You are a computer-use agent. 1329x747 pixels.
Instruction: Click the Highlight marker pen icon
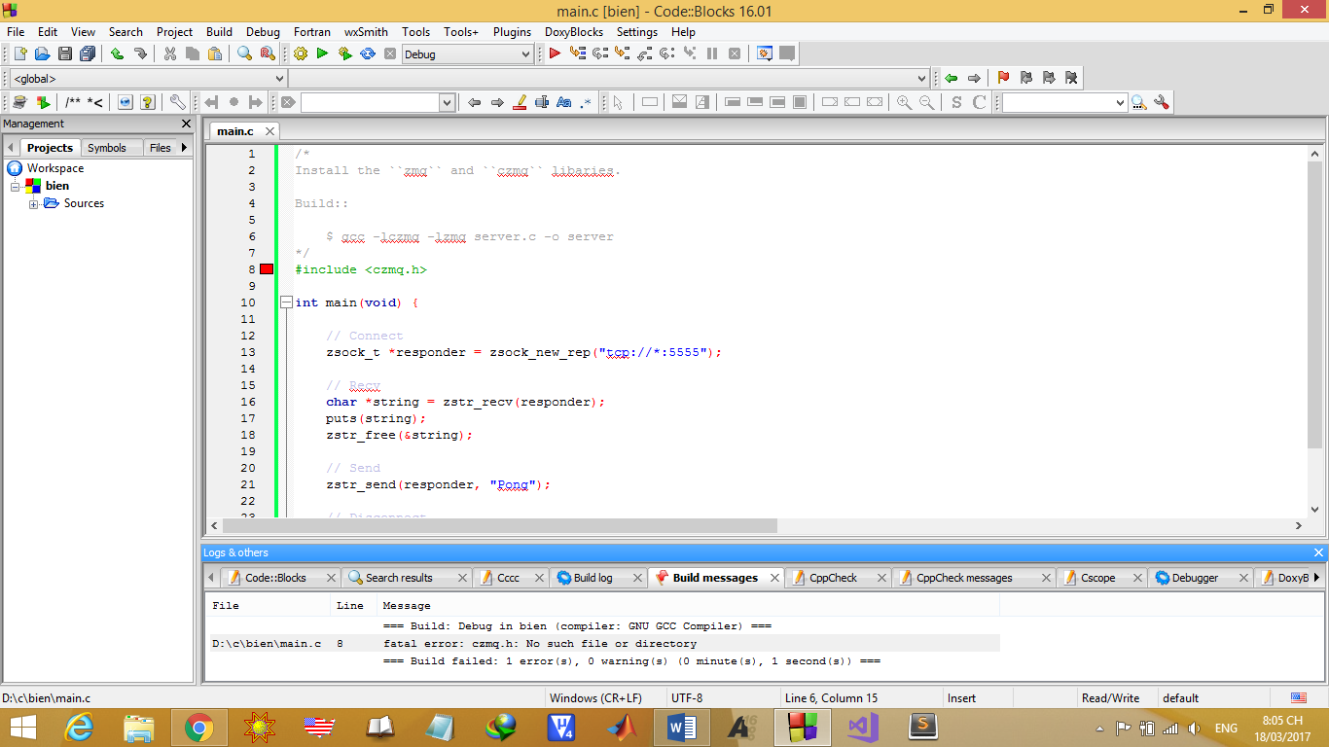pyautogui.click(x=520, y=102)
